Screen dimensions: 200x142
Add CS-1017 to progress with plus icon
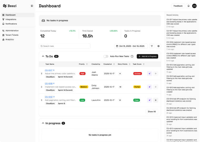tap(156, 74)
